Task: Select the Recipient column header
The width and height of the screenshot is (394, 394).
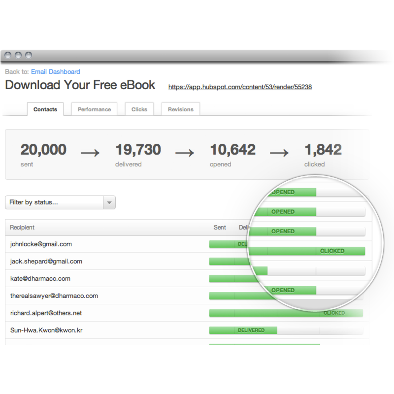Action: pyautogui.click(x=22, y=227)
